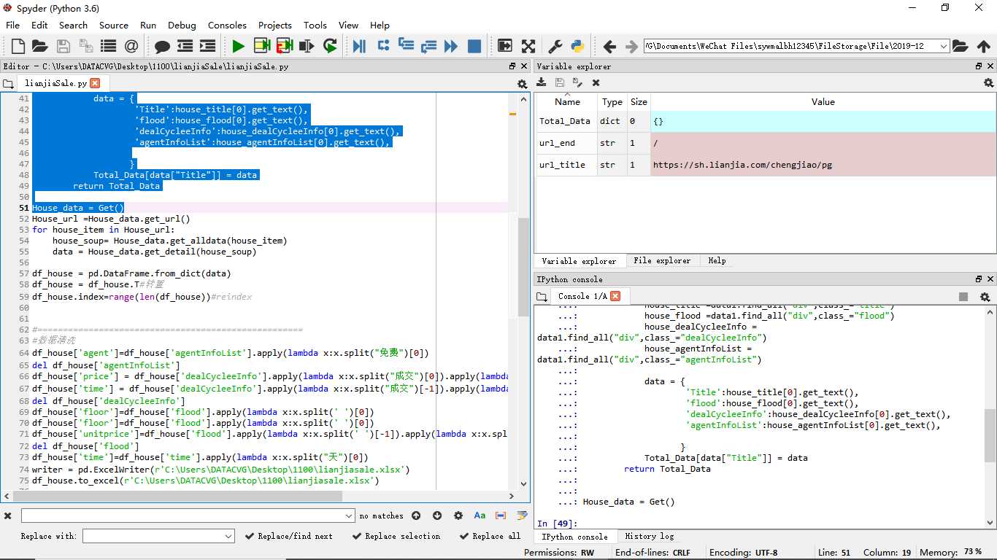Open the File menu
This screenshot has width=997, height=560.
coord(13,25)
